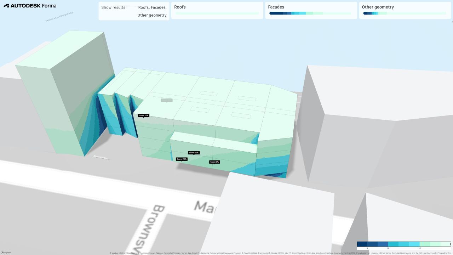Screen dimensions: 453x255
Task: Click the Score 22% marker label
Action: 143,115
